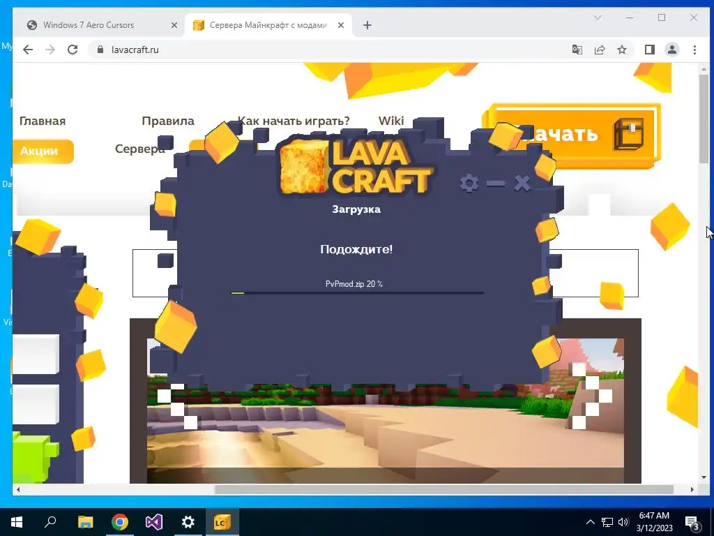Open notification center with 3 badge
Screen dimensions: 714x536
point(692,523)
